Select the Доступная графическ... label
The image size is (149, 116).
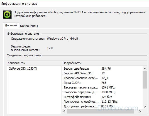81,106
